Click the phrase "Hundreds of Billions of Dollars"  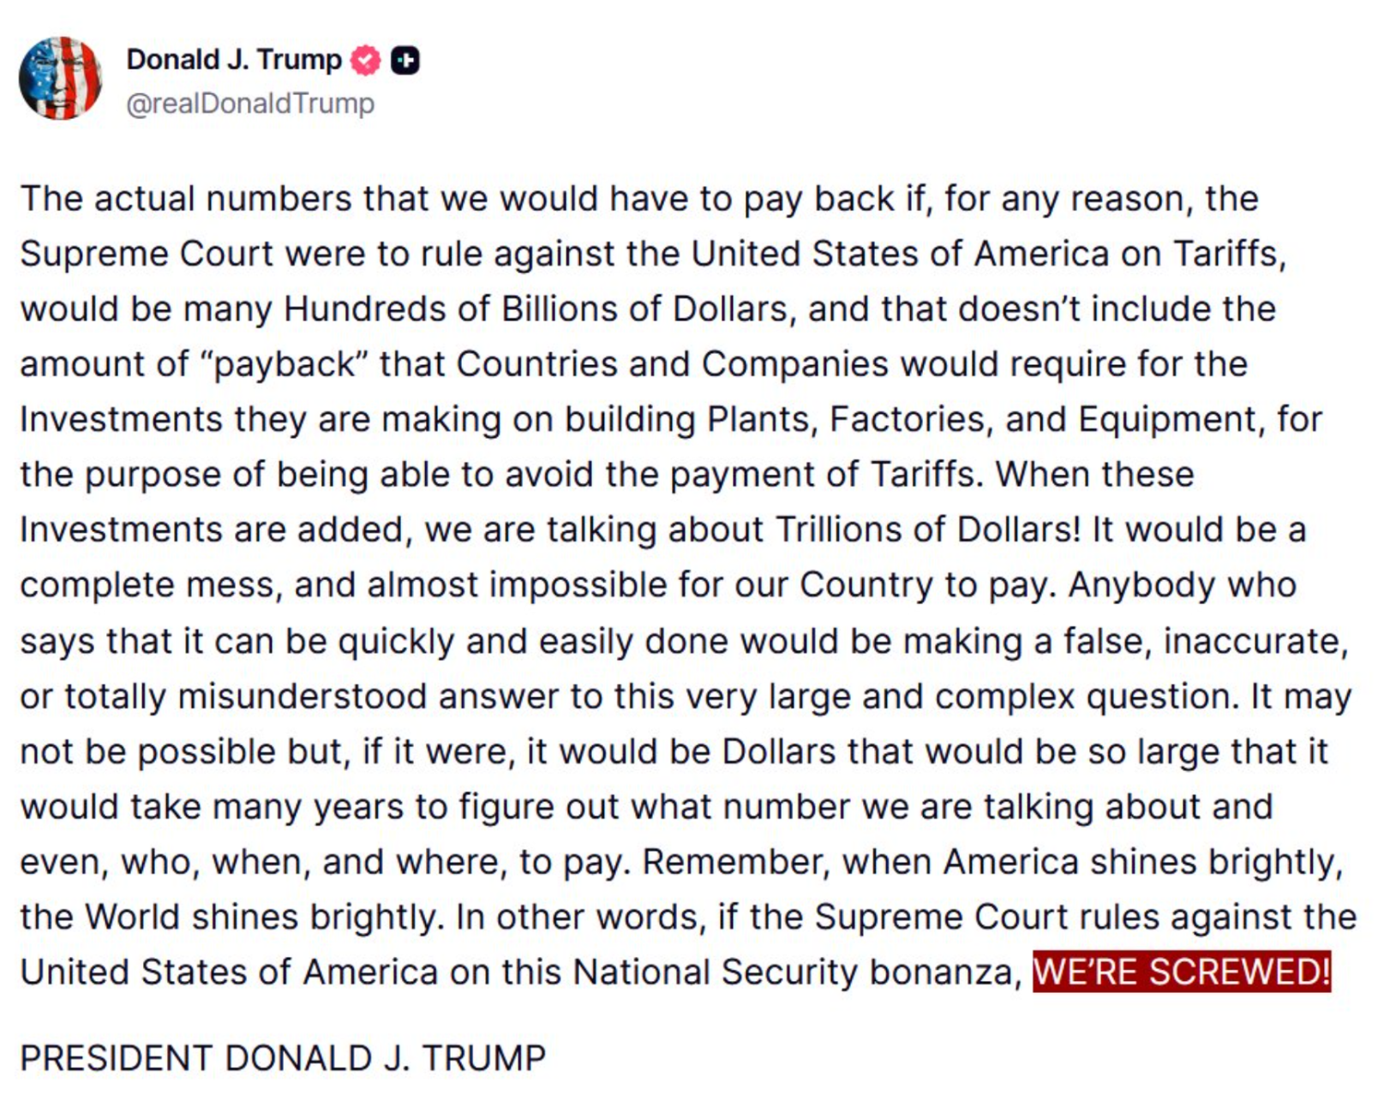(535, 309)
